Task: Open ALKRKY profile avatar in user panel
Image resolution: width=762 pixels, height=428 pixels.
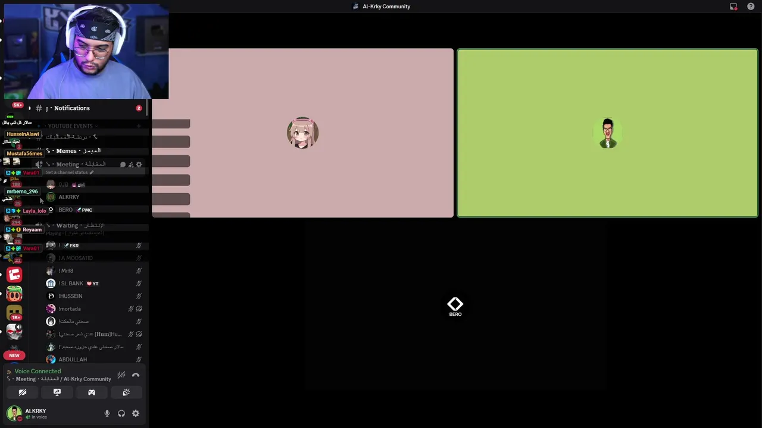Action: tap(14, 413)
